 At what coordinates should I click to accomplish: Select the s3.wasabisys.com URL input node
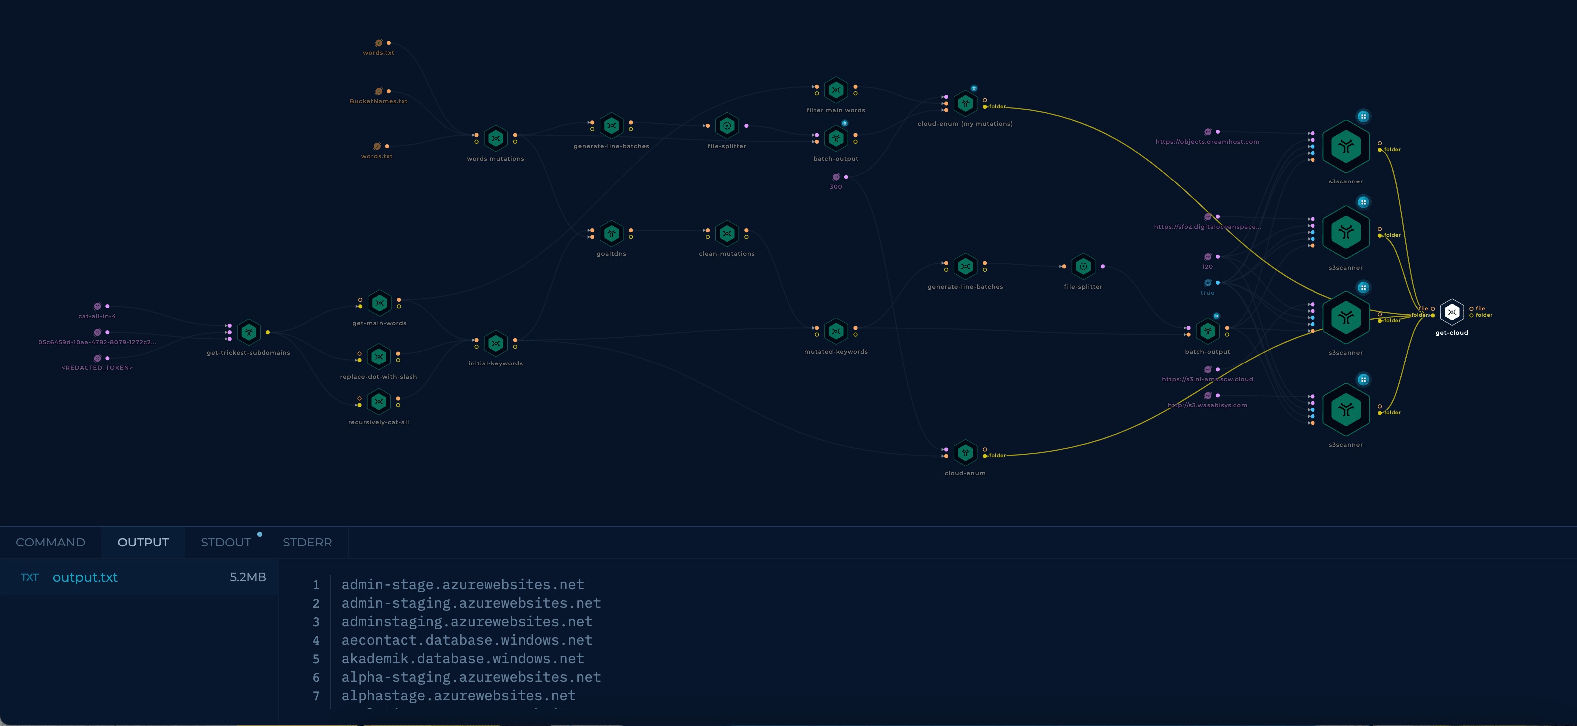click(1207, 396)
